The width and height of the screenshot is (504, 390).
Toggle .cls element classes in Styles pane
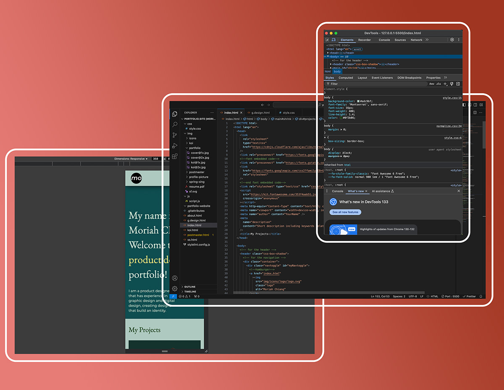[438, 83]
